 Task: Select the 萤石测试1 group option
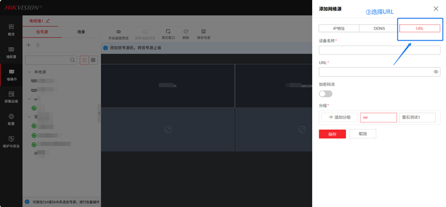coord(417,118)
